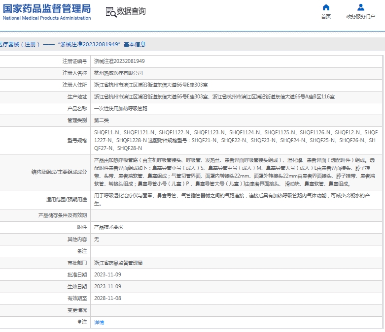Click the 变更情况 row label

point(77,310)
